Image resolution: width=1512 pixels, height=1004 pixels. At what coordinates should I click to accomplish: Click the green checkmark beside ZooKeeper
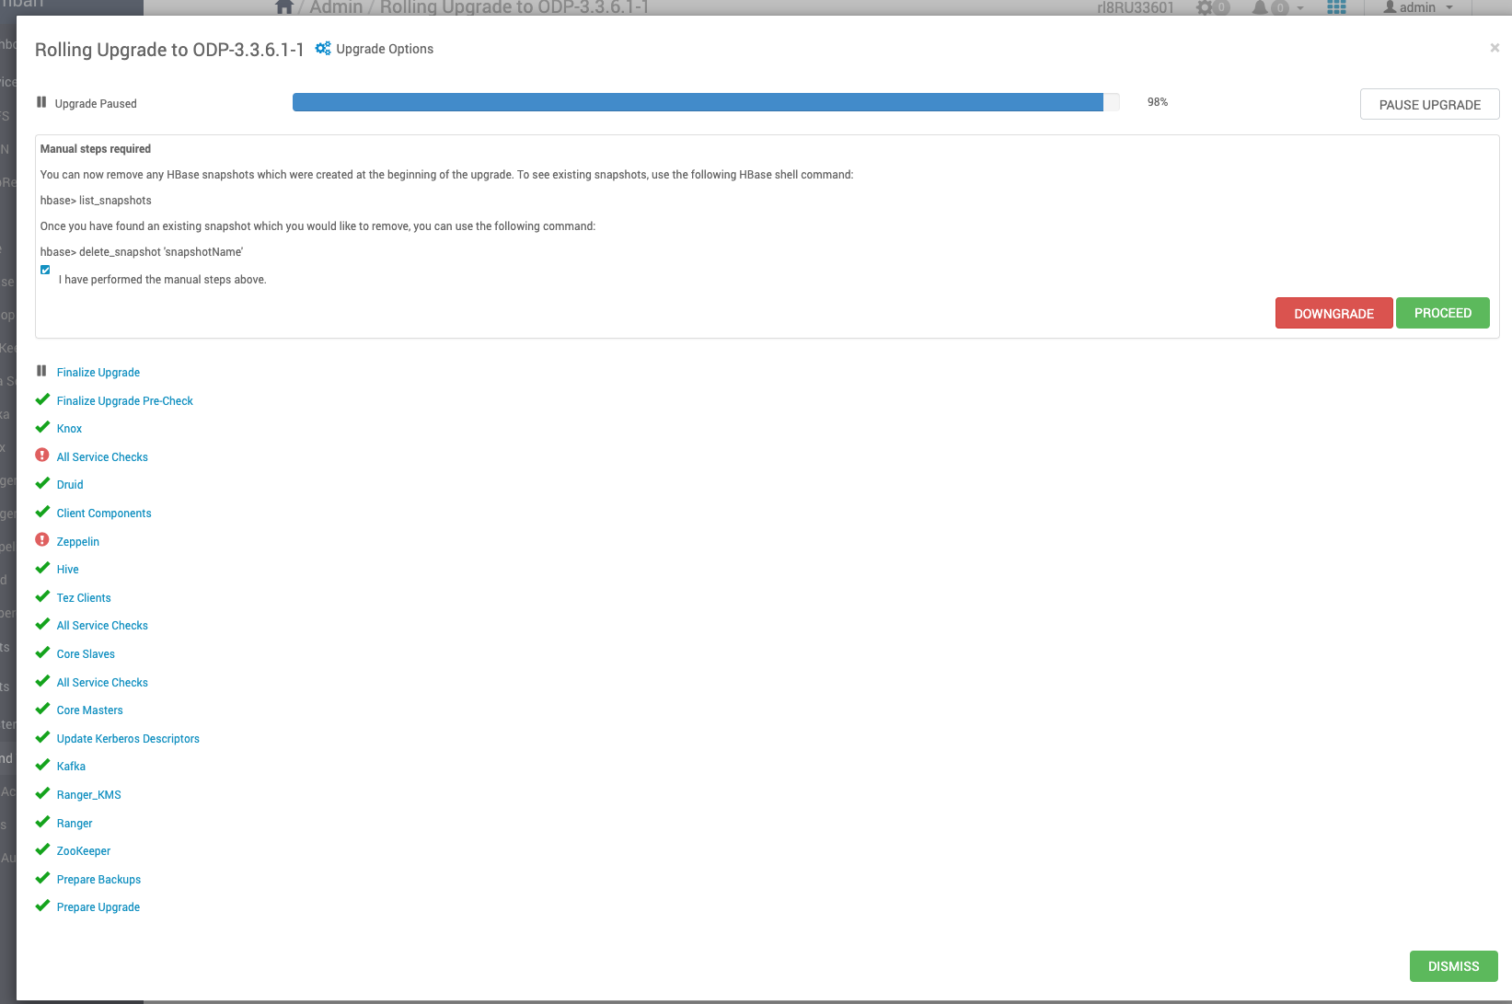[42, 849]
